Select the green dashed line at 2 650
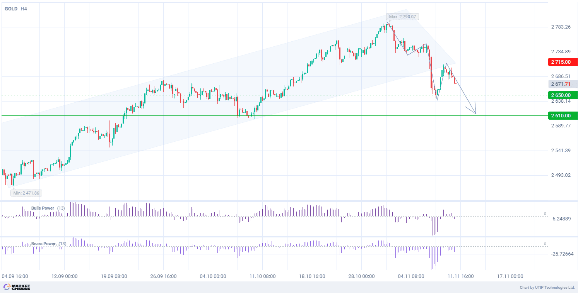Screen dimensions: 578x293 (232, 95)
